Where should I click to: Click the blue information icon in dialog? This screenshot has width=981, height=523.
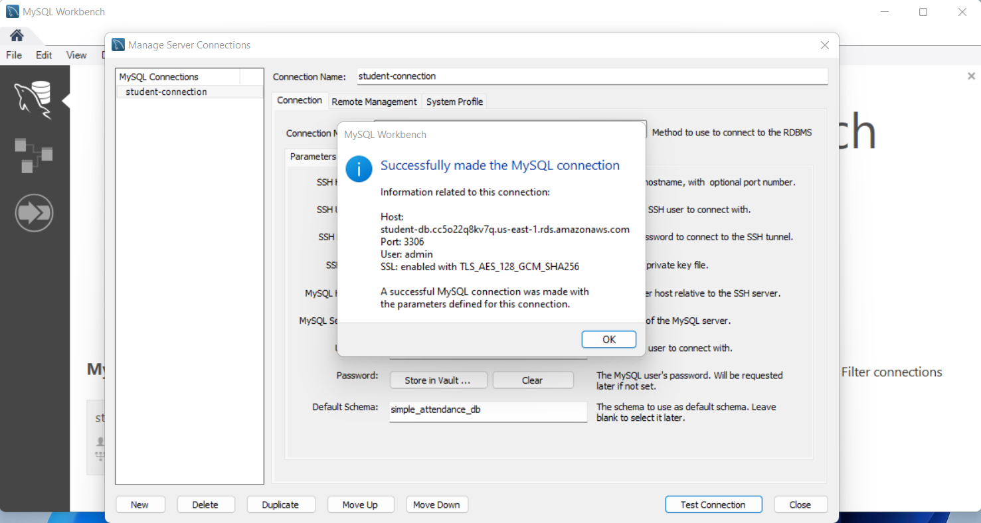[359, 169]
